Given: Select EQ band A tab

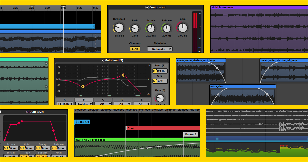Looking at the screenshot, I should pos(65,100).
